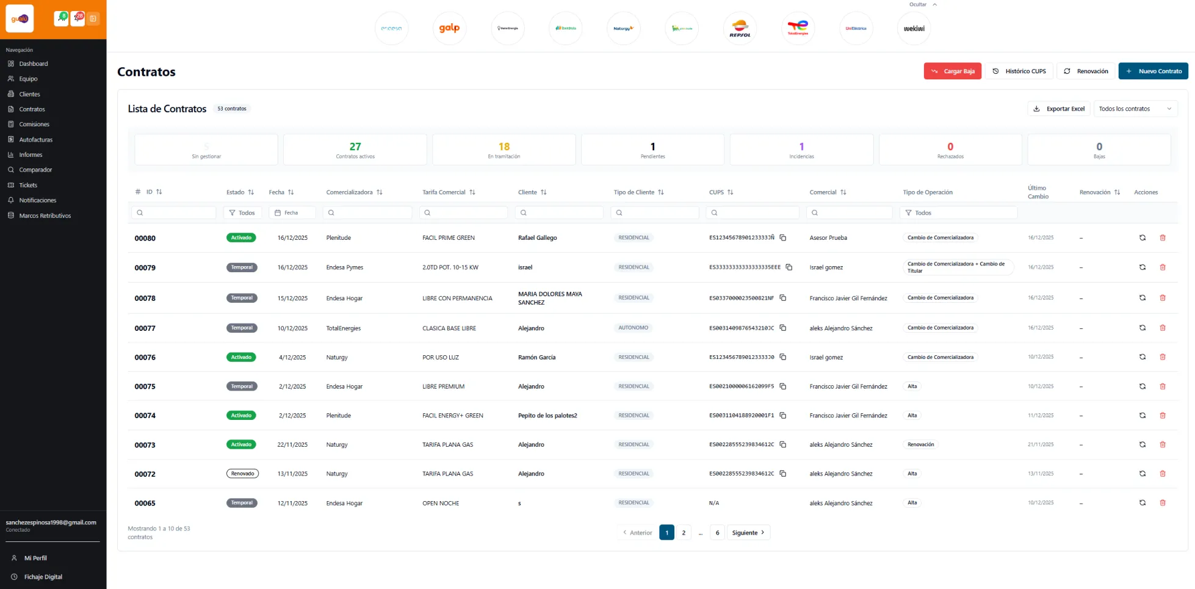Select the Galp provider logo
This screenshot has height=589, width=1195.
point(449,28)
